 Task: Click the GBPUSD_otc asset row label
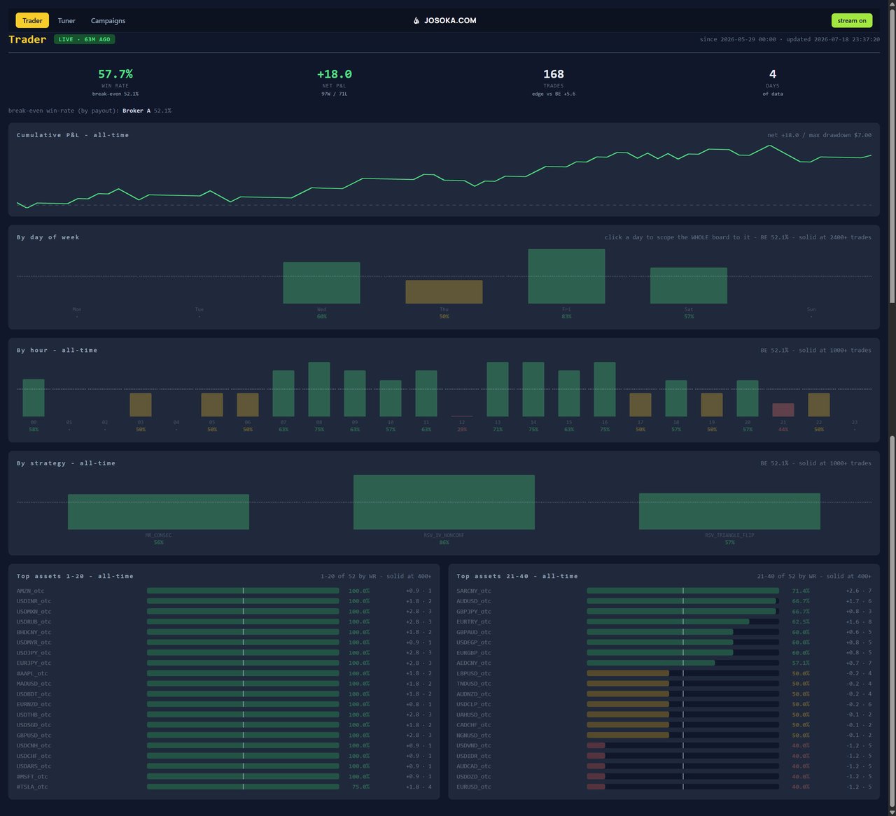click(x=34, y=735)
